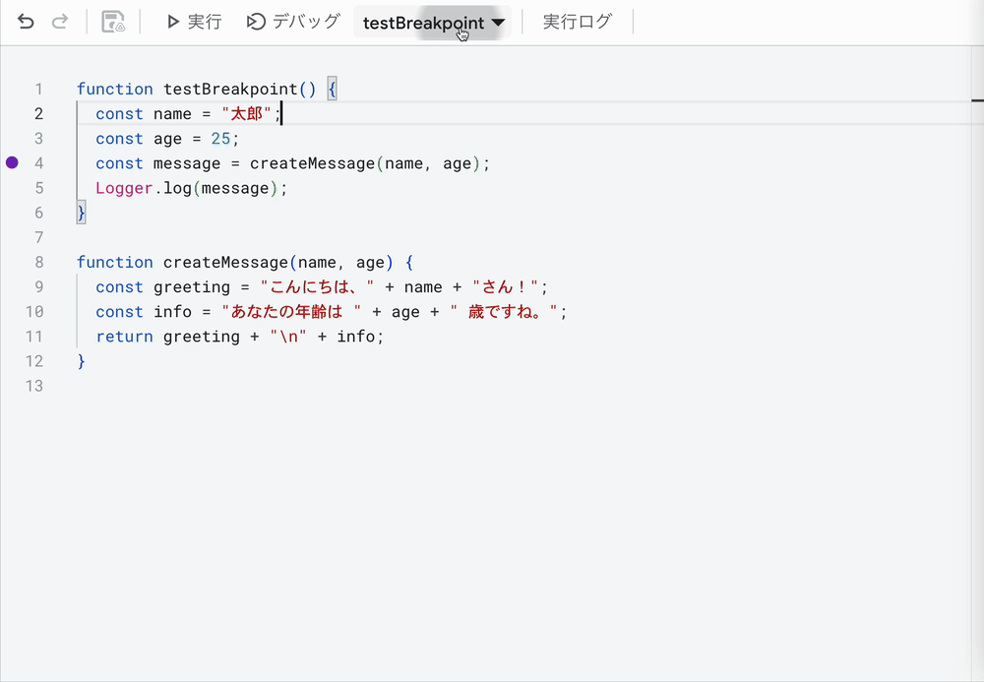The width and height of the screenshot is (984, 682).
Task: Click Logger on line 5
Action: 124,188
